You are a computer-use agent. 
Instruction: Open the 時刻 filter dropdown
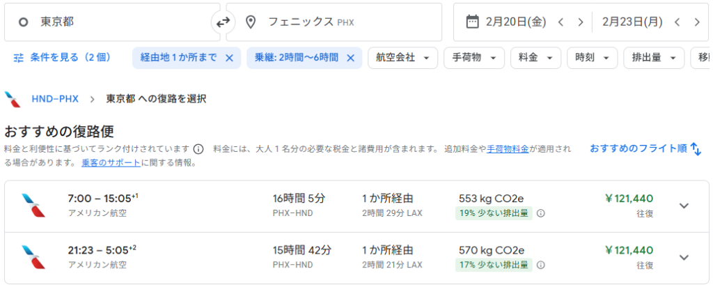pos(592,58)
